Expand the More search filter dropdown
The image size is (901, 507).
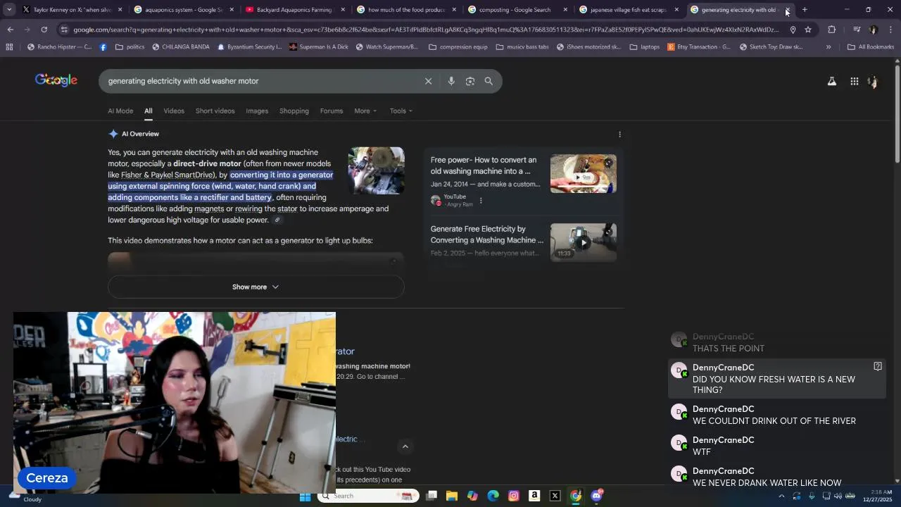pyautogui.click(x=365, y=111)
